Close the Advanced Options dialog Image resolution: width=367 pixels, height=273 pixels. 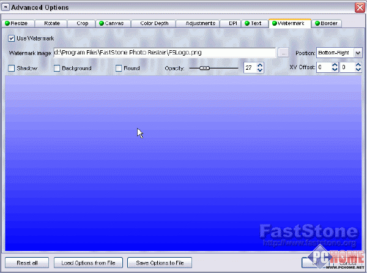coord(360,7)
